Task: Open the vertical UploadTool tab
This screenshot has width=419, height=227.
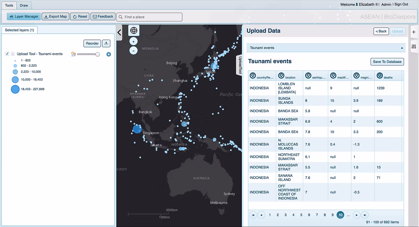Action: click(240, 65)
